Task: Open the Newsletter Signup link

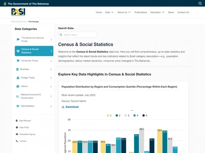Action: coord(27,134)
